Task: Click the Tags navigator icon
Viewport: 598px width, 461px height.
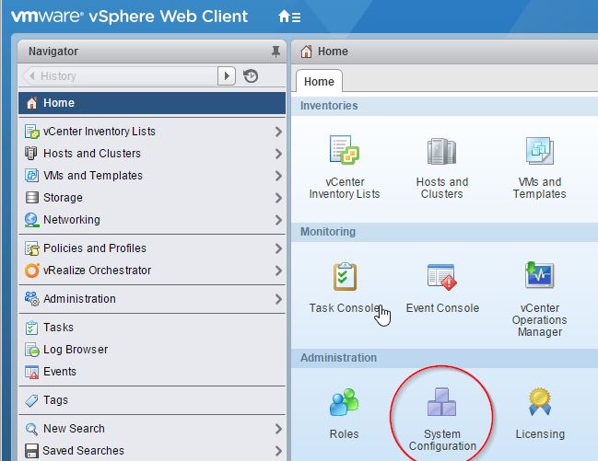Action: point(31,400)
